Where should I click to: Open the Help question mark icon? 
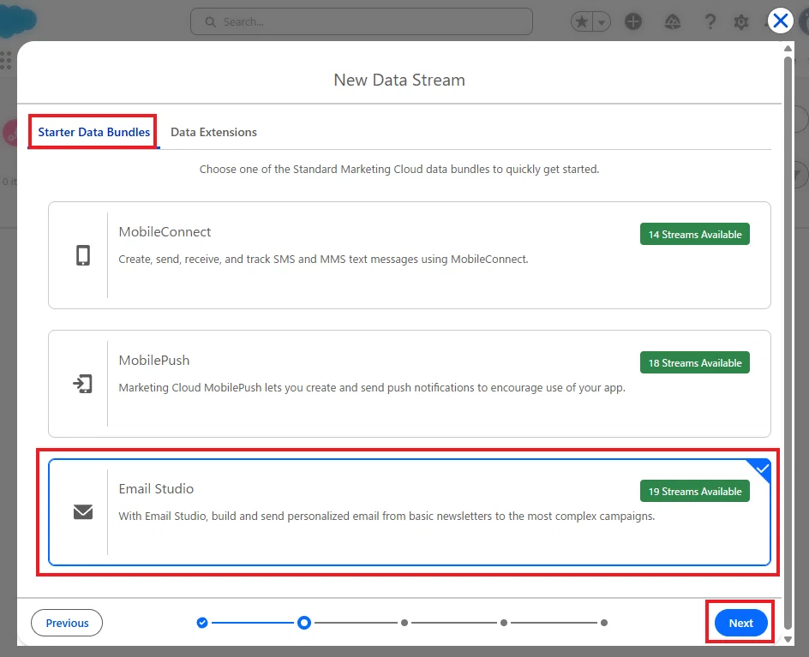[710, 21]
